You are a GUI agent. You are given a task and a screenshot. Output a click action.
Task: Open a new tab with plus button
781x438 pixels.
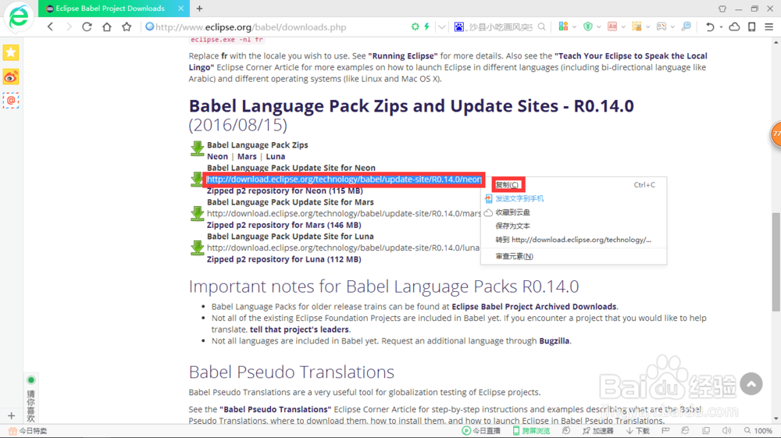coord(199,9)
